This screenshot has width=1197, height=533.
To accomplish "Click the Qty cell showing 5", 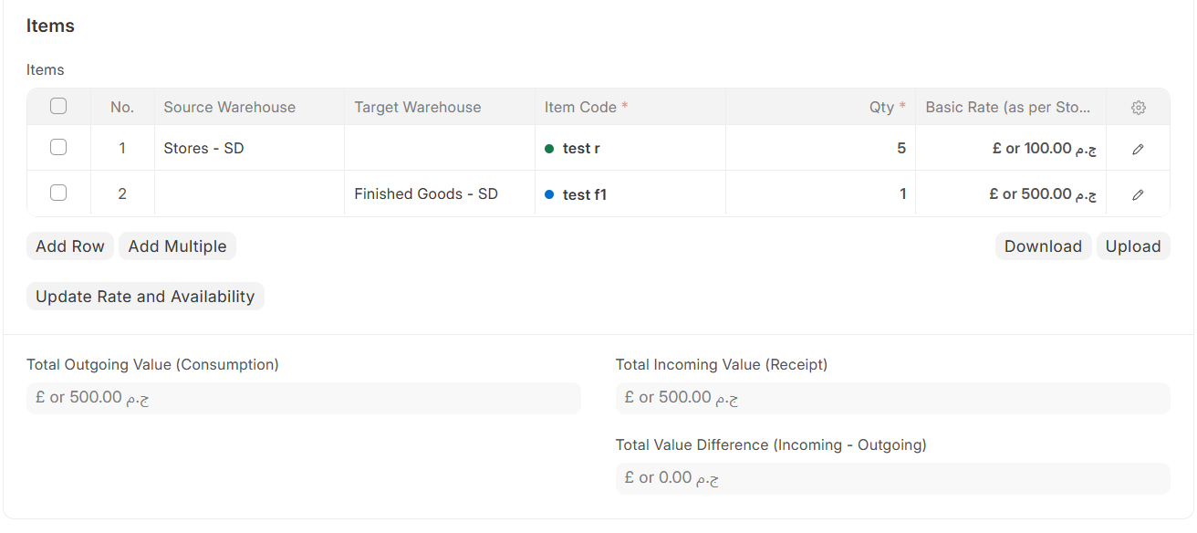I will [821, 148].
